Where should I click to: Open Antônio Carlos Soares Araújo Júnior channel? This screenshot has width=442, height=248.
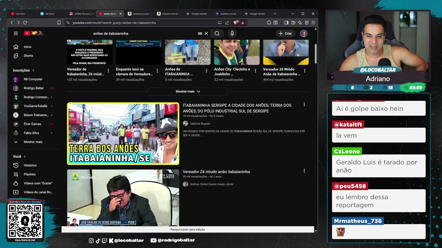coord(212,184)
